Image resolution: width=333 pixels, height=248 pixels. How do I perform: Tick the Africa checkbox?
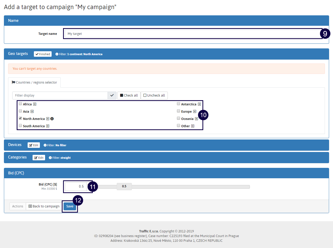coord(20,104)
